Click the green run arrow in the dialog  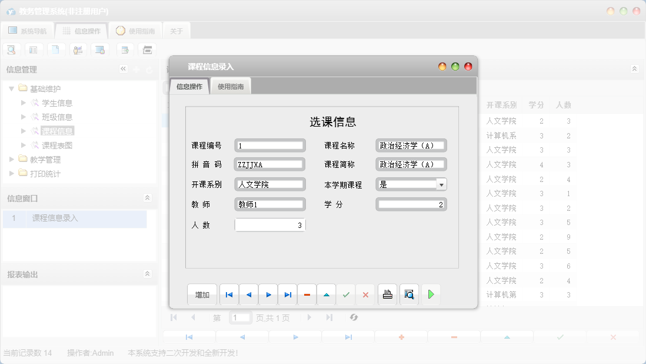[x=431, y=294]
